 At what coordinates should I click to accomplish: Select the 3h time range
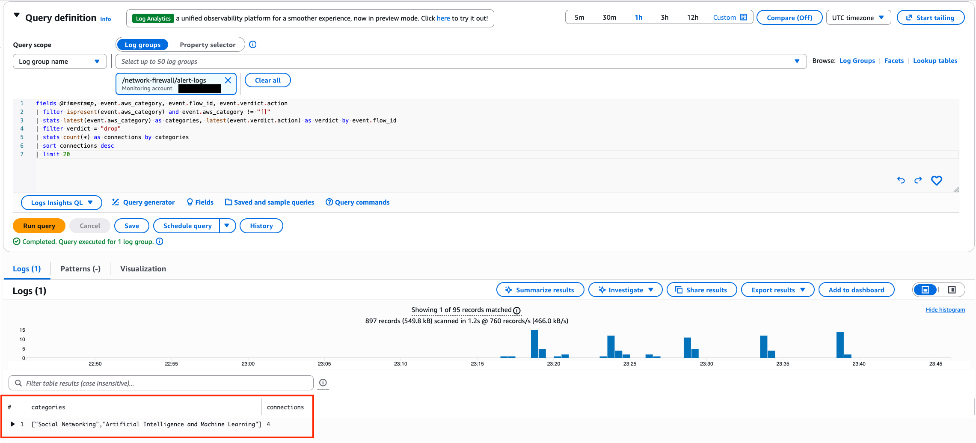(x=665, y=18)
